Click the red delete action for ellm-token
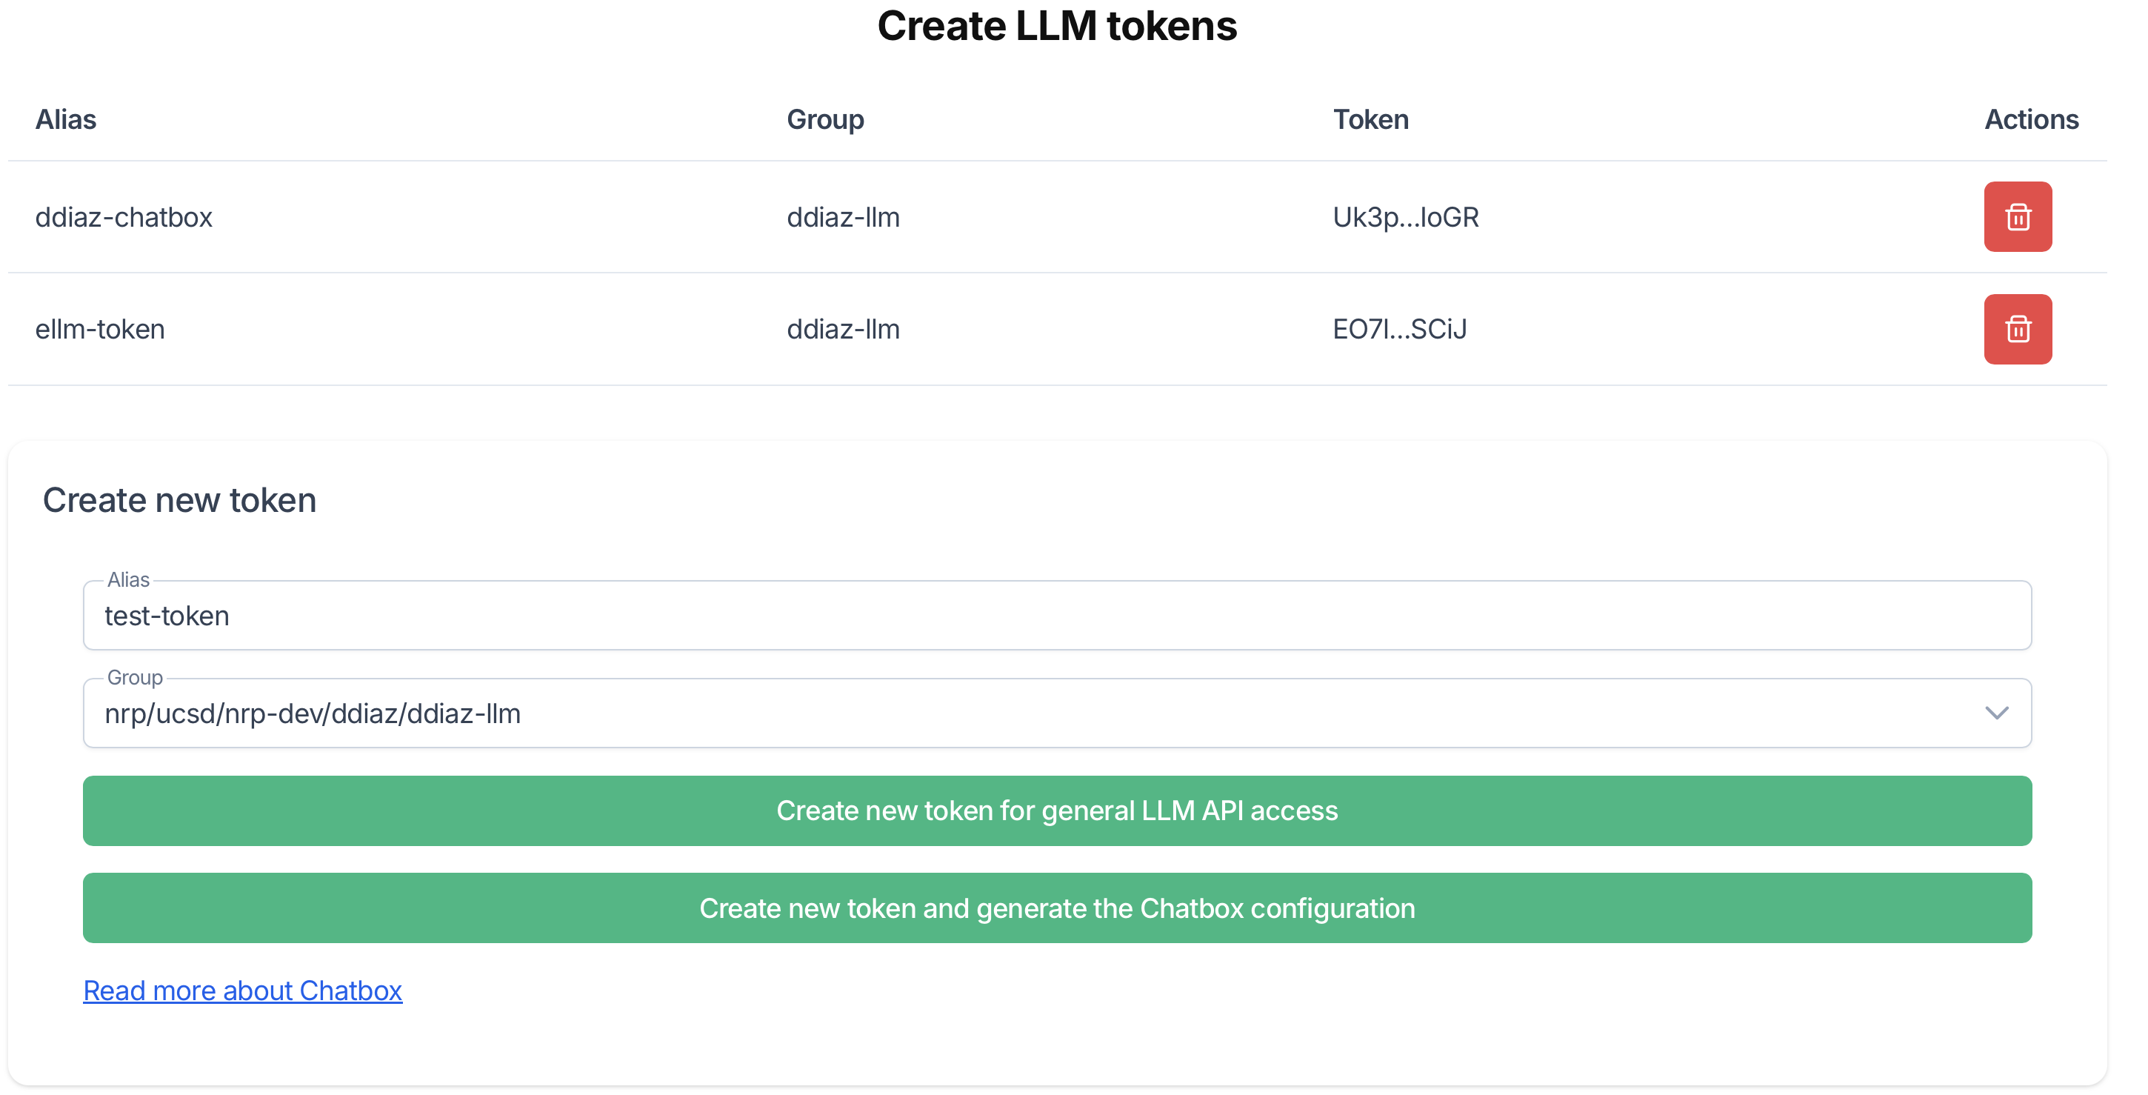Viewport: 2148px width, 1095px height. (x=2017, y=329)
